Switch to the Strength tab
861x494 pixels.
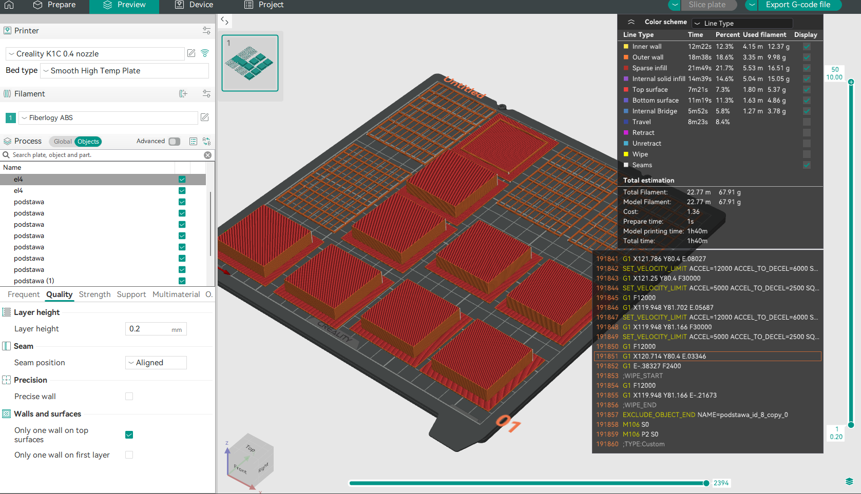point(94,294)
